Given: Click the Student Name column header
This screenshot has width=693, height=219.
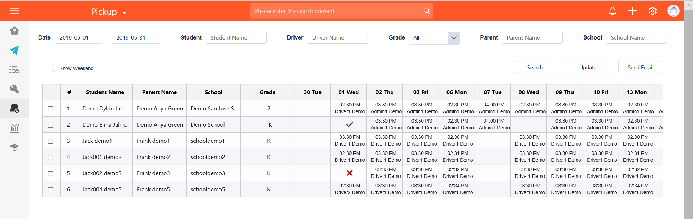Looking at the screenshot, I should coord(105,92).
